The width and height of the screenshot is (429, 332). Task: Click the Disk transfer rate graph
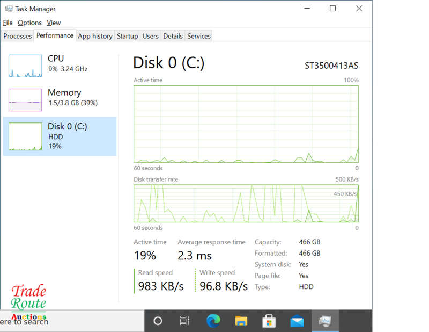(x=246, y=204)
